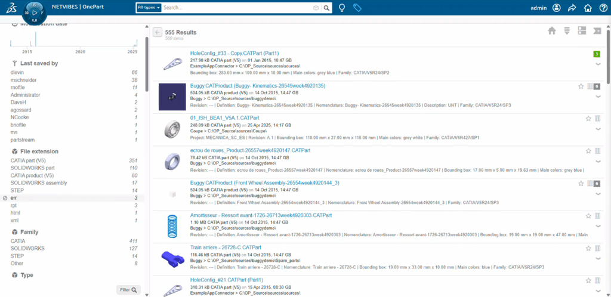Open the sort icon above results
The width and height of the screenshot is (611, 297).
tap(567, 31)
